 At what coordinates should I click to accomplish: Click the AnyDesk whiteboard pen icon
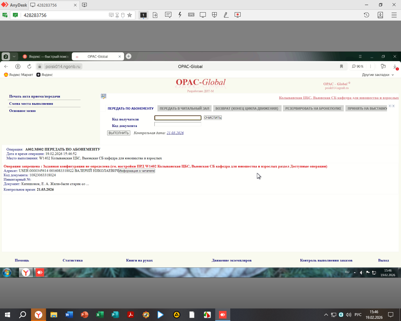pyautogui.click(x=226, y=15)
